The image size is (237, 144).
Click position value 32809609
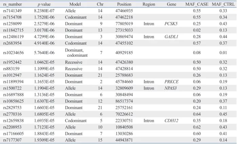[x=124, y=88]
